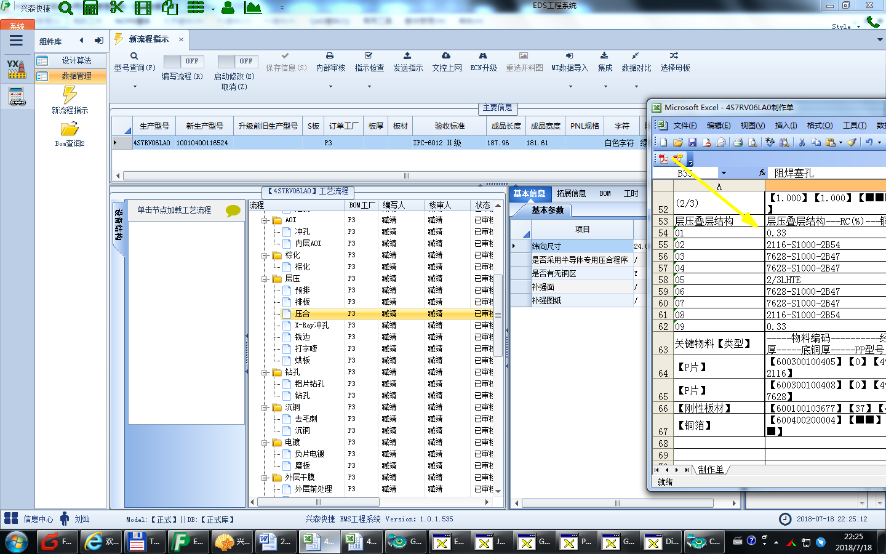Open the calculator icon in top quick toolbar

click(x=90, y=7)
